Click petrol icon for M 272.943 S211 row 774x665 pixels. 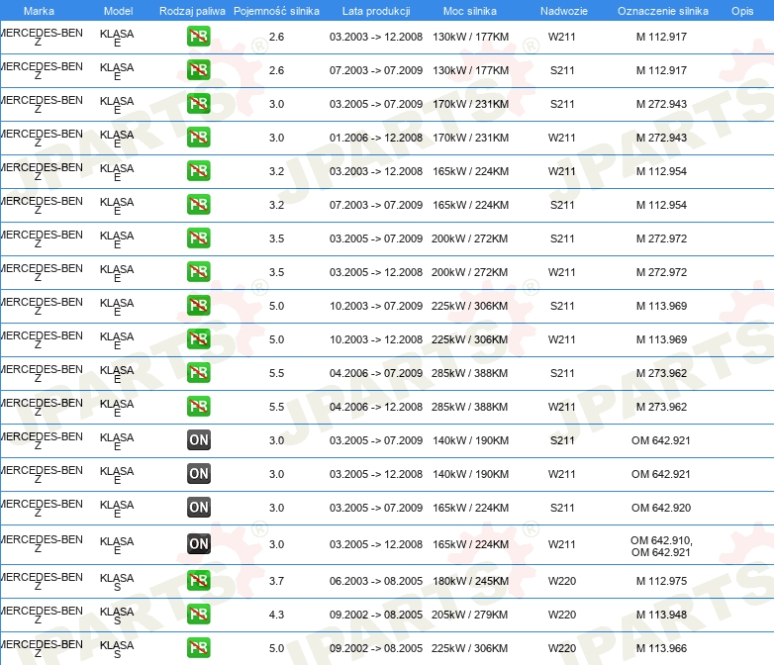(198, 104)
